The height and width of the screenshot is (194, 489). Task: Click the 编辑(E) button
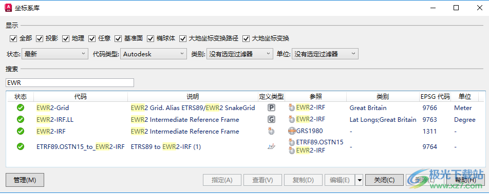click(x=340, y=180)
